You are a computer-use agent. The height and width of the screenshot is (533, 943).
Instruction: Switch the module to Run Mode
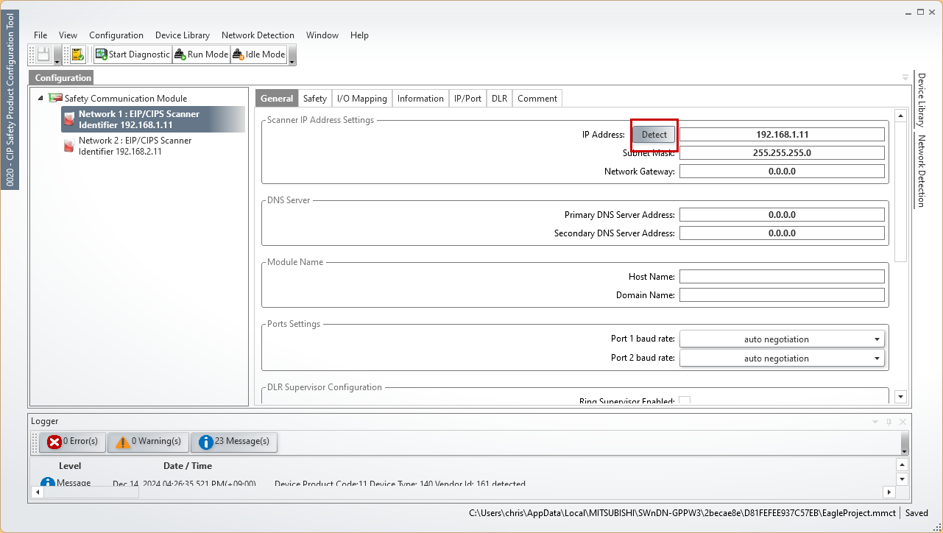coord(201,54)
